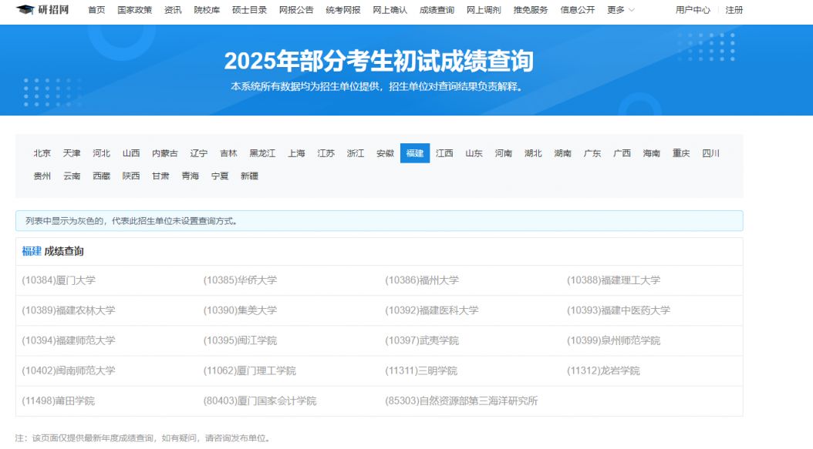
Task: Click (10388)福建理工大学 entry
Action: tap(613, 280)
